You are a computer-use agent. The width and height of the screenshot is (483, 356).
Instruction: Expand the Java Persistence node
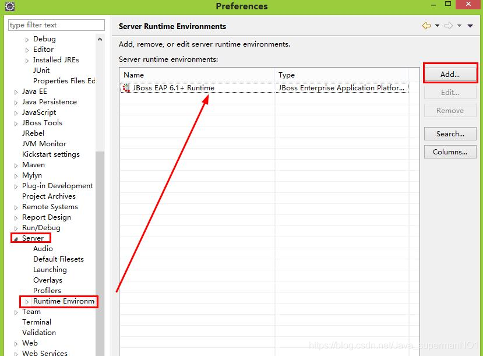(x=16, y=102)
